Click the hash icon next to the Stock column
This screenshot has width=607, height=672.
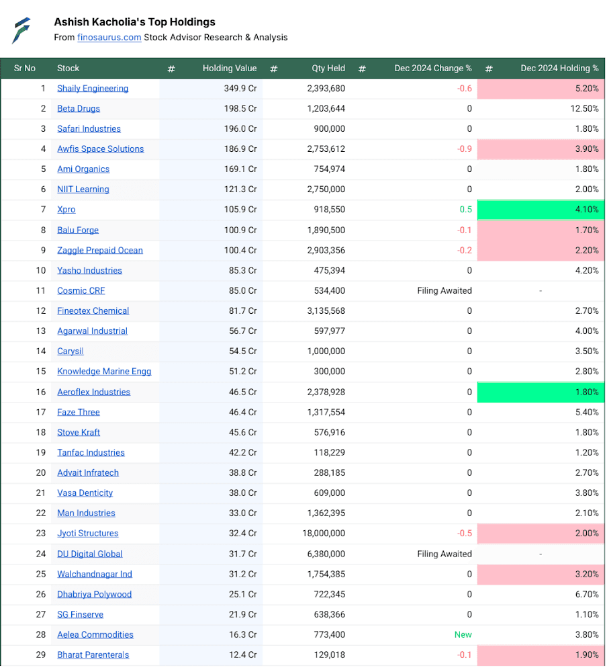click(x=171, y=69)
